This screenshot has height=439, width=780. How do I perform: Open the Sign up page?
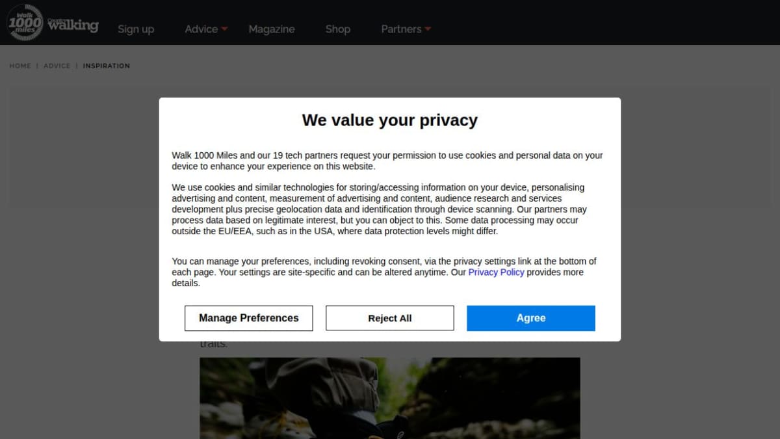pos(136,29)
